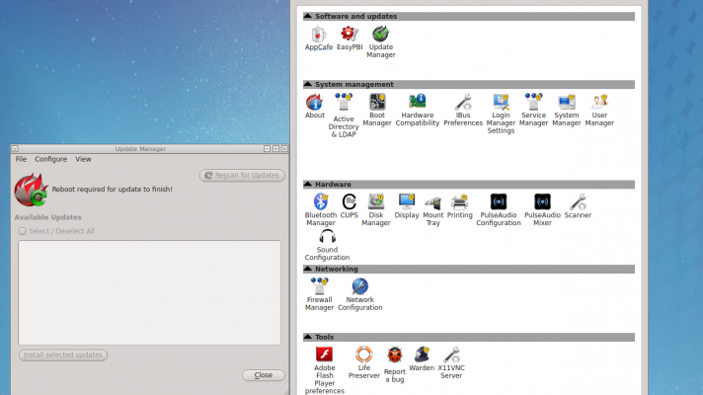Image resolution: width=703 pixels, height=395 pixels.
Task: Open the AppCafe icon
Action: 318,35
